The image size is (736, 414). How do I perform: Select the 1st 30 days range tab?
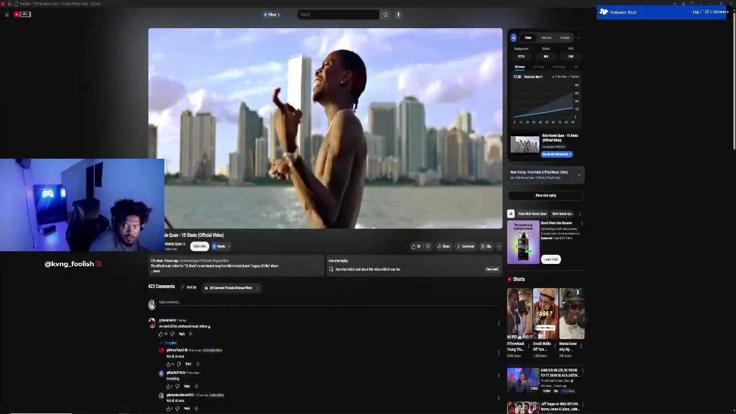pos(559,67)
